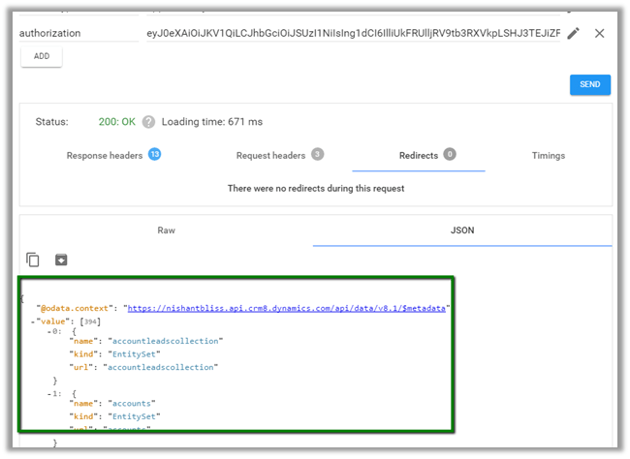Switch to Raw response view

coord(167,230)
